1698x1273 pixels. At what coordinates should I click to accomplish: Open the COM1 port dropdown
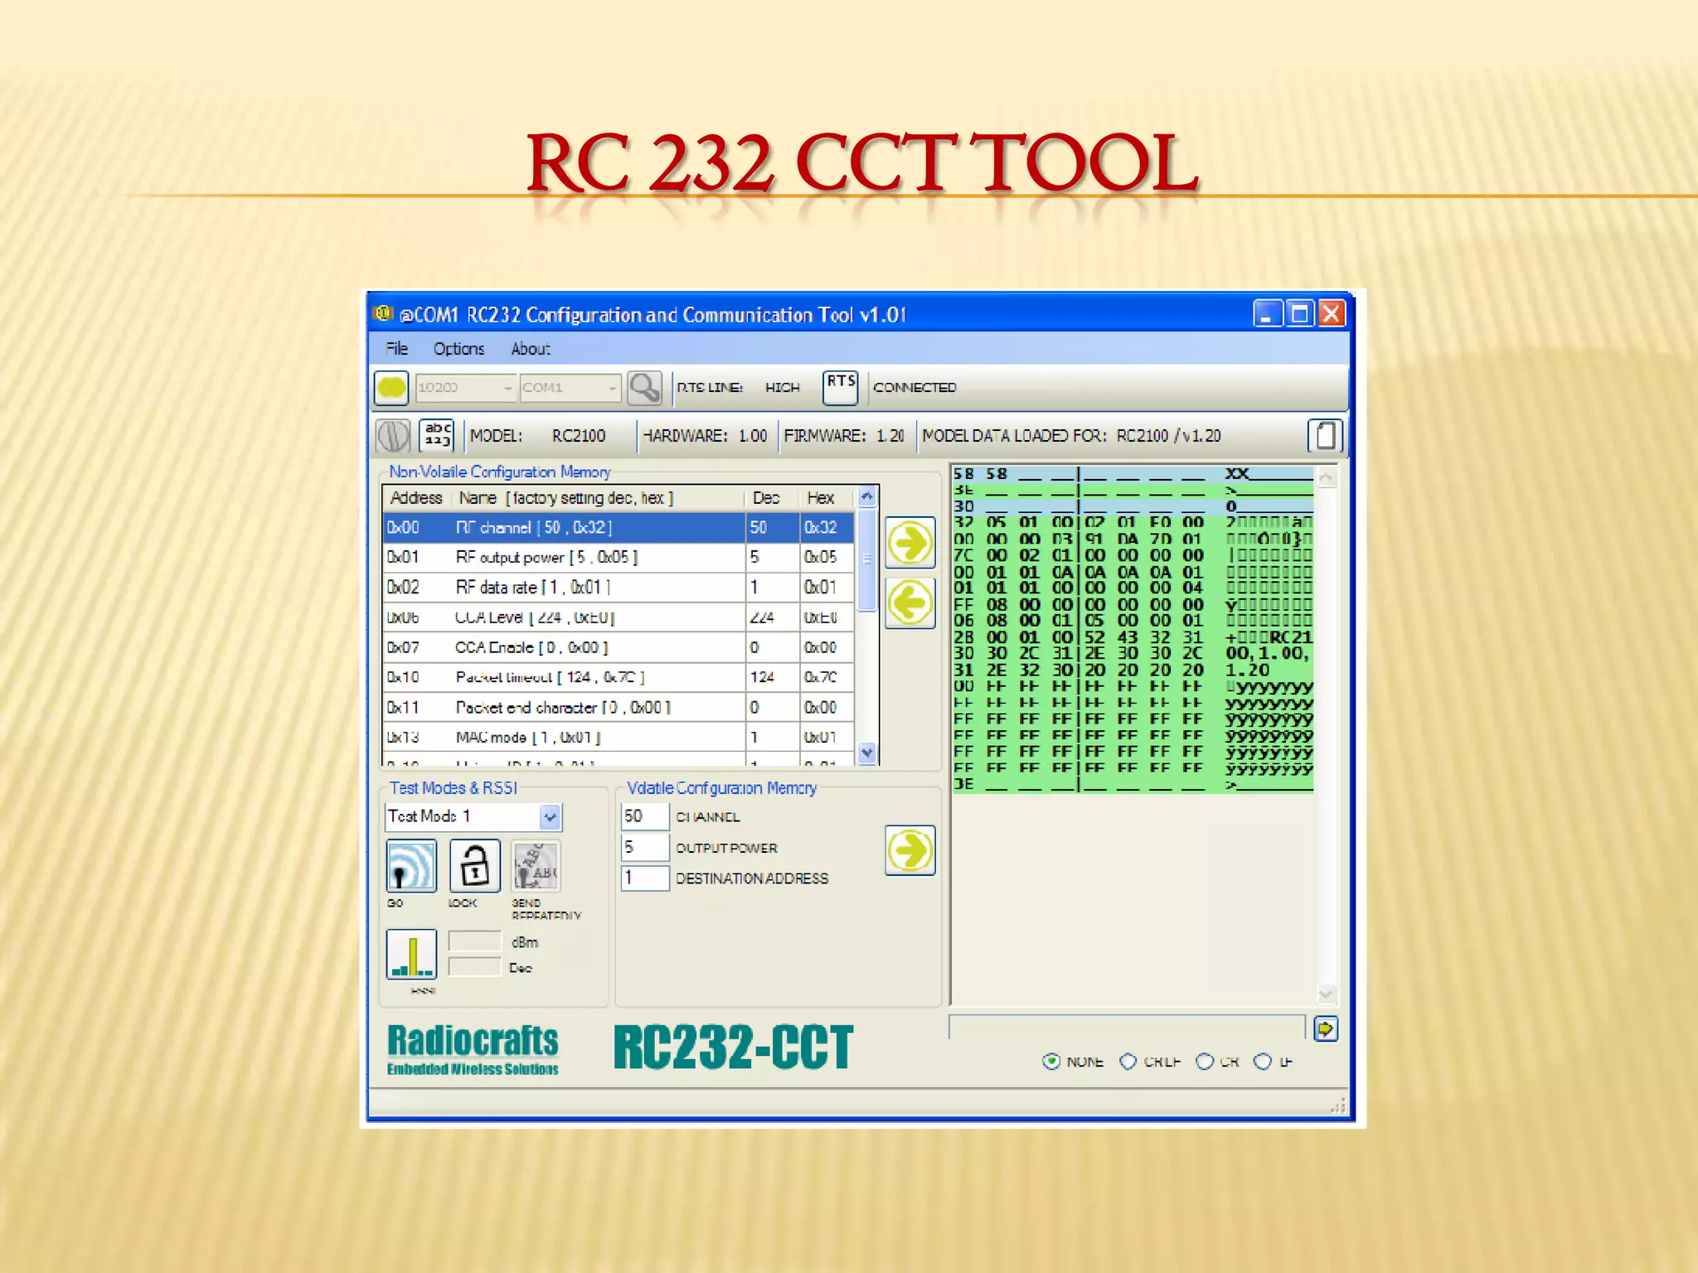(x=570, y=387)
